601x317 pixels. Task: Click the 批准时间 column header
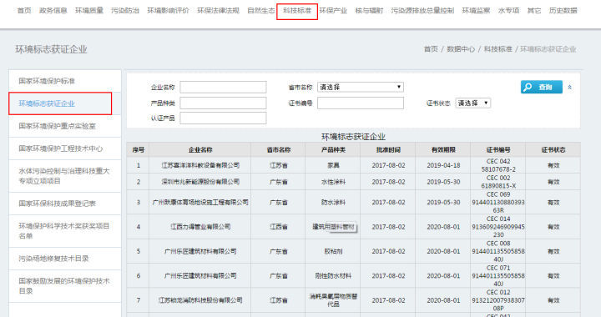(x=388, y=149)
